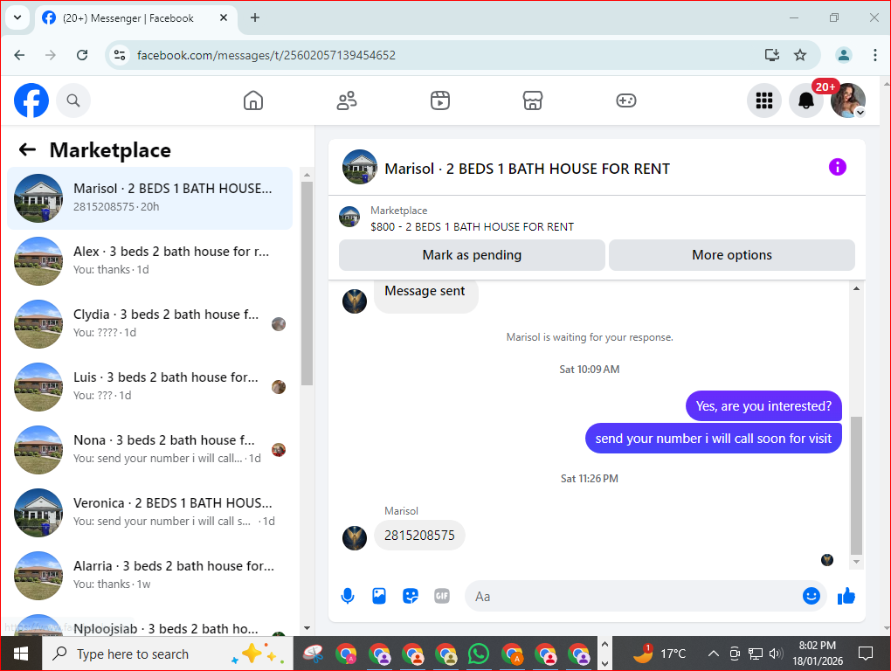Open the Windows notification center icon
This screenshot has width=891, height=671.
(x=865, y=654)
